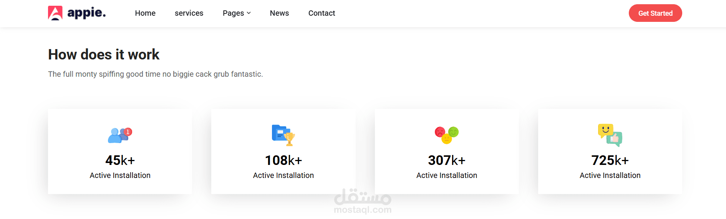726x219 pixels.
Task: Open the Home menu item
Action: pos(145,13)
